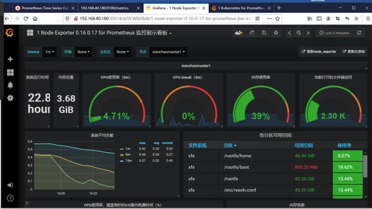372x209 pixels.
Task: Shift time range forward
Action: point(308,33)
